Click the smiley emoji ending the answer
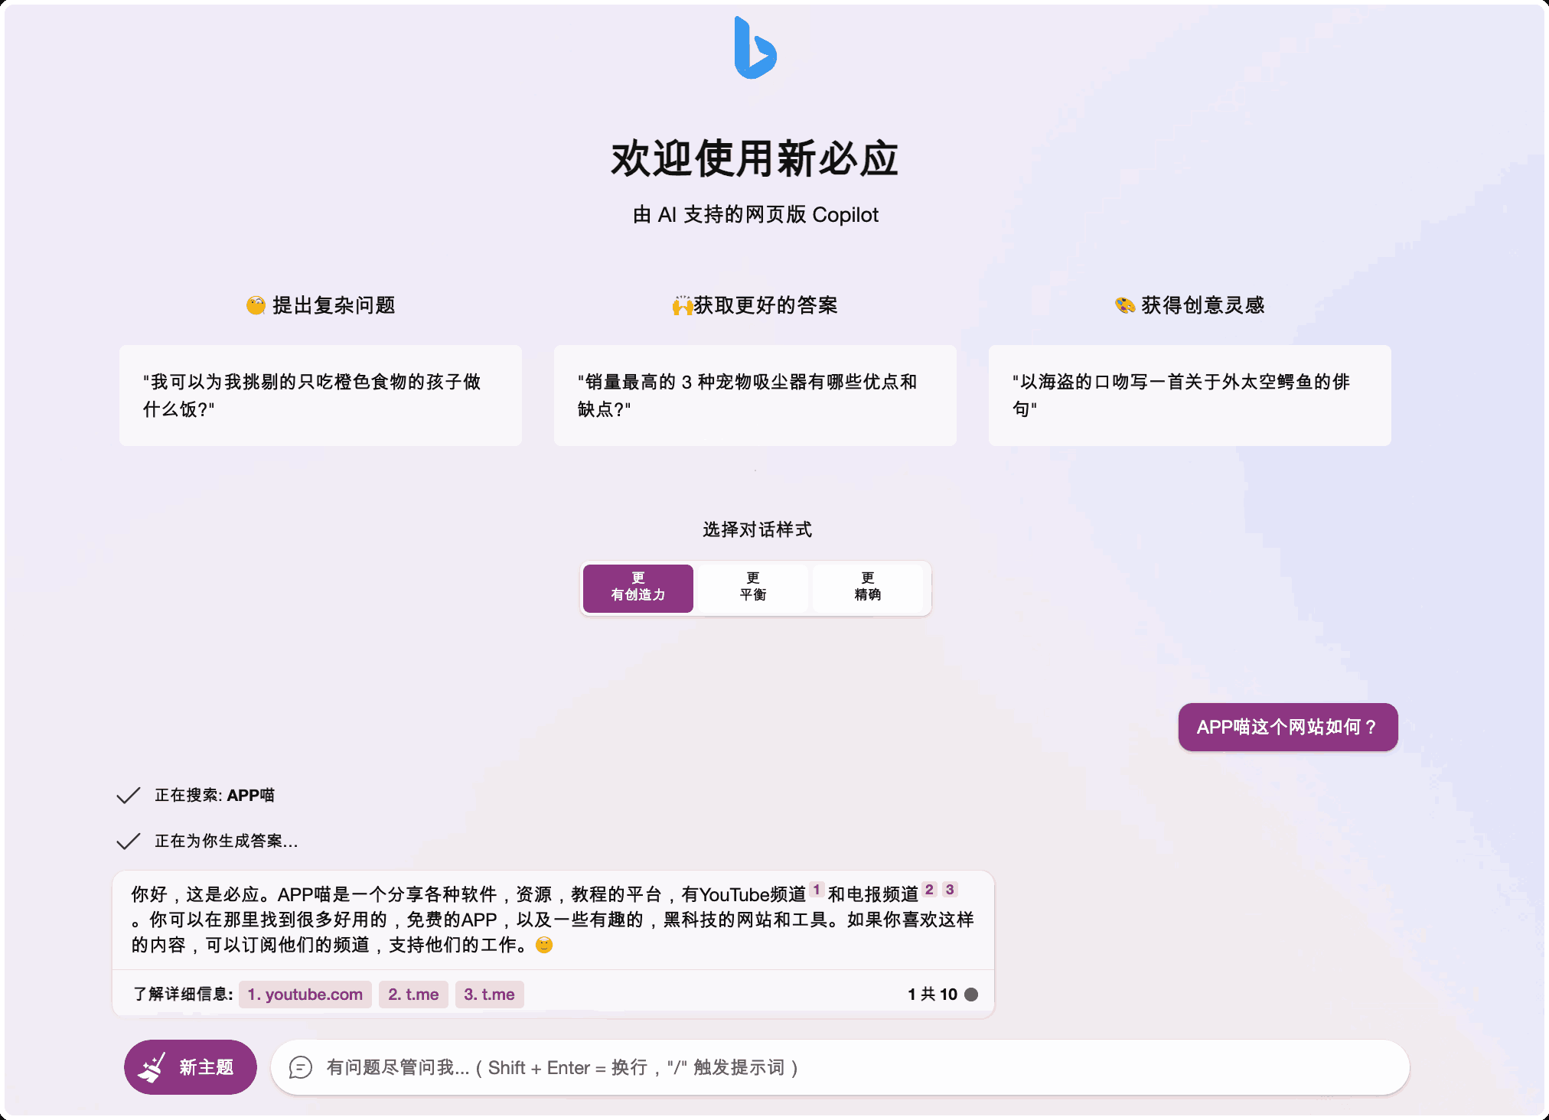This screenshot has height=1120, width=1549. [544, 945]
